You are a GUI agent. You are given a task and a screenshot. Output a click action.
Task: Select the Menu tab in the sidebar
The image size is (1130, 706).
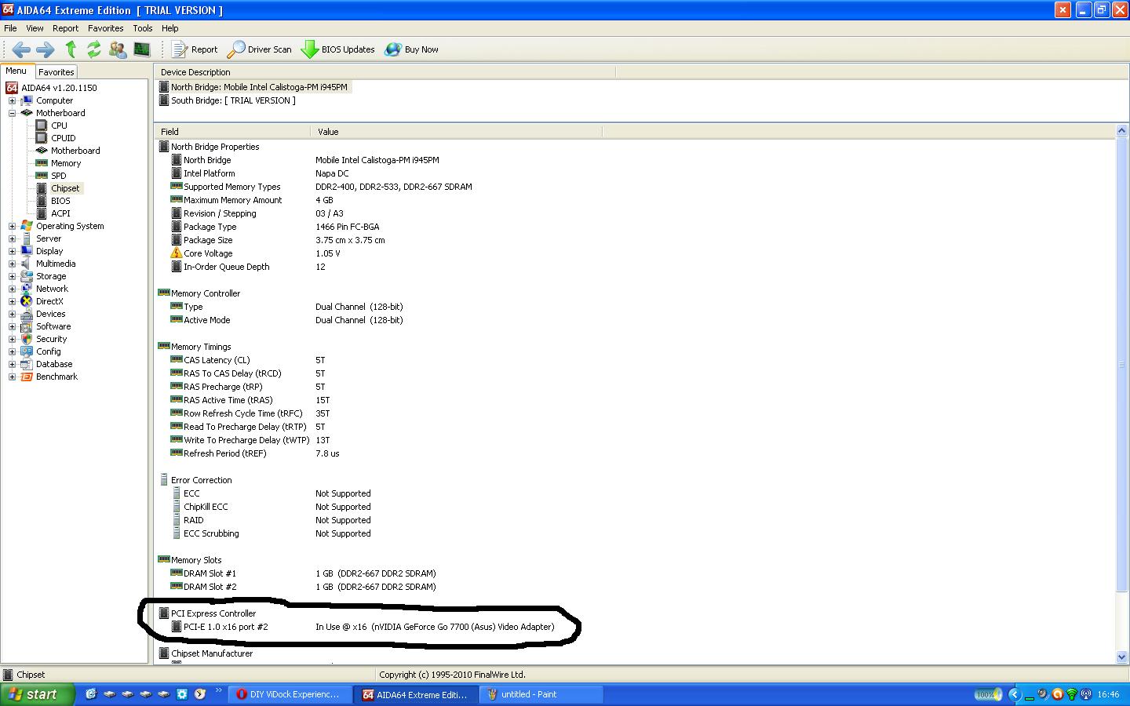16,71
